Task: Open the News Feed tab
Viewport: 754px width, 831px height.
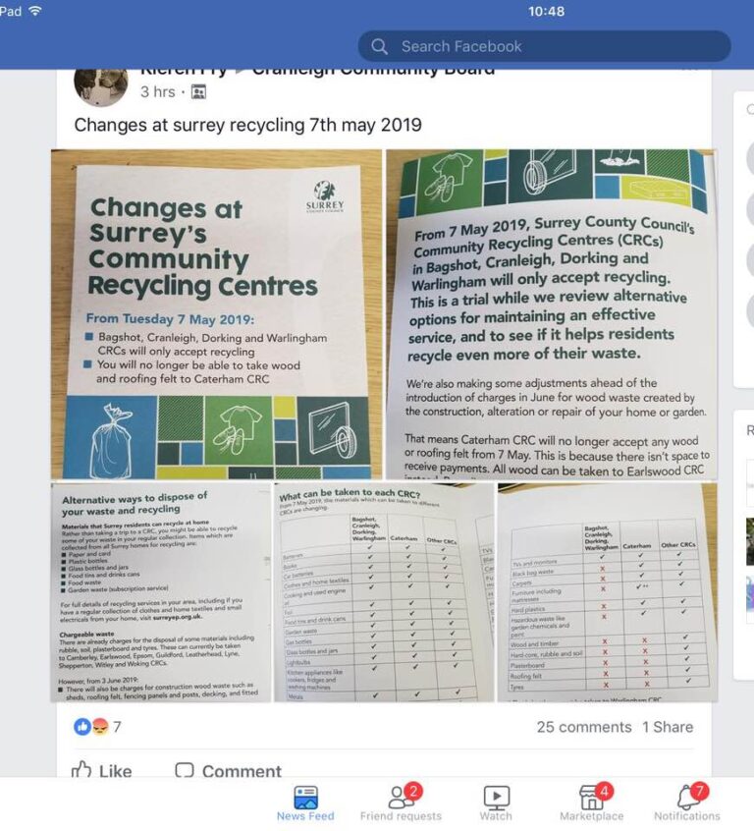Action: tap(305, 803)
